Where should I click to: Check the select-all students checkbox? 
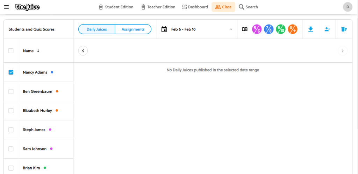pos(11,51)
